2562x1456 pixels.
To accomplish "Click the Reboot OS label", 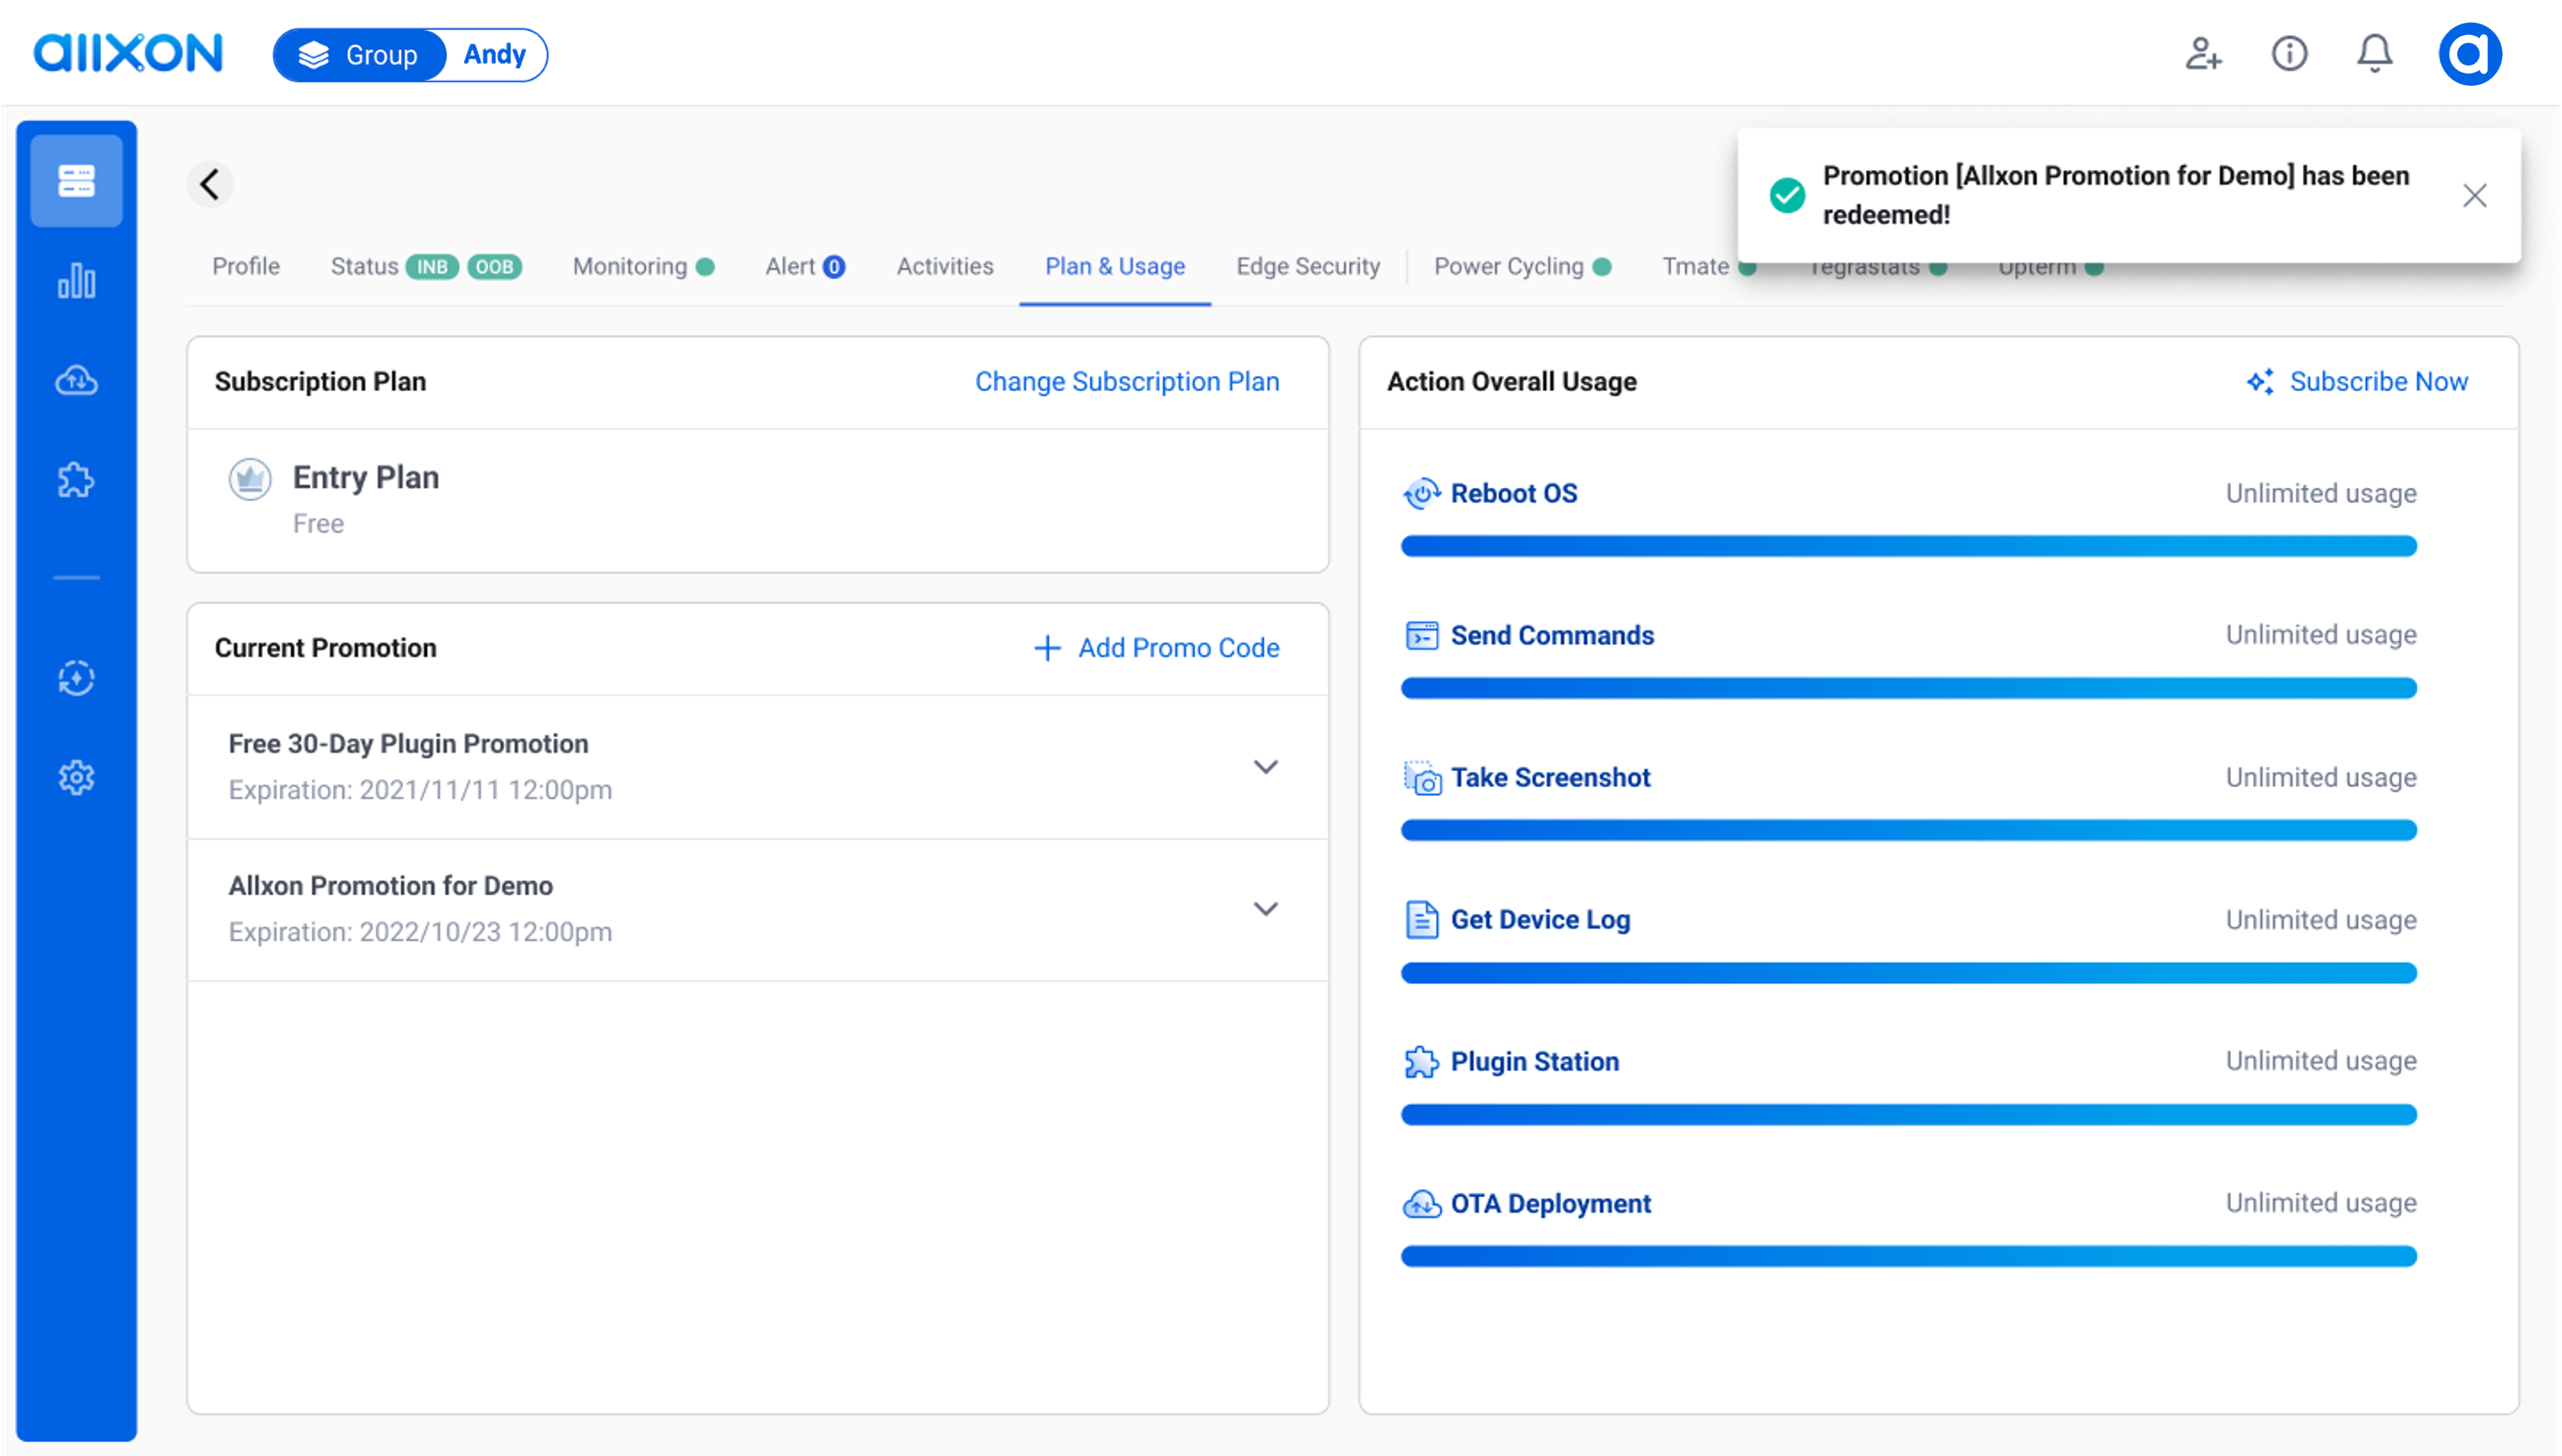I will point(1514,494).
